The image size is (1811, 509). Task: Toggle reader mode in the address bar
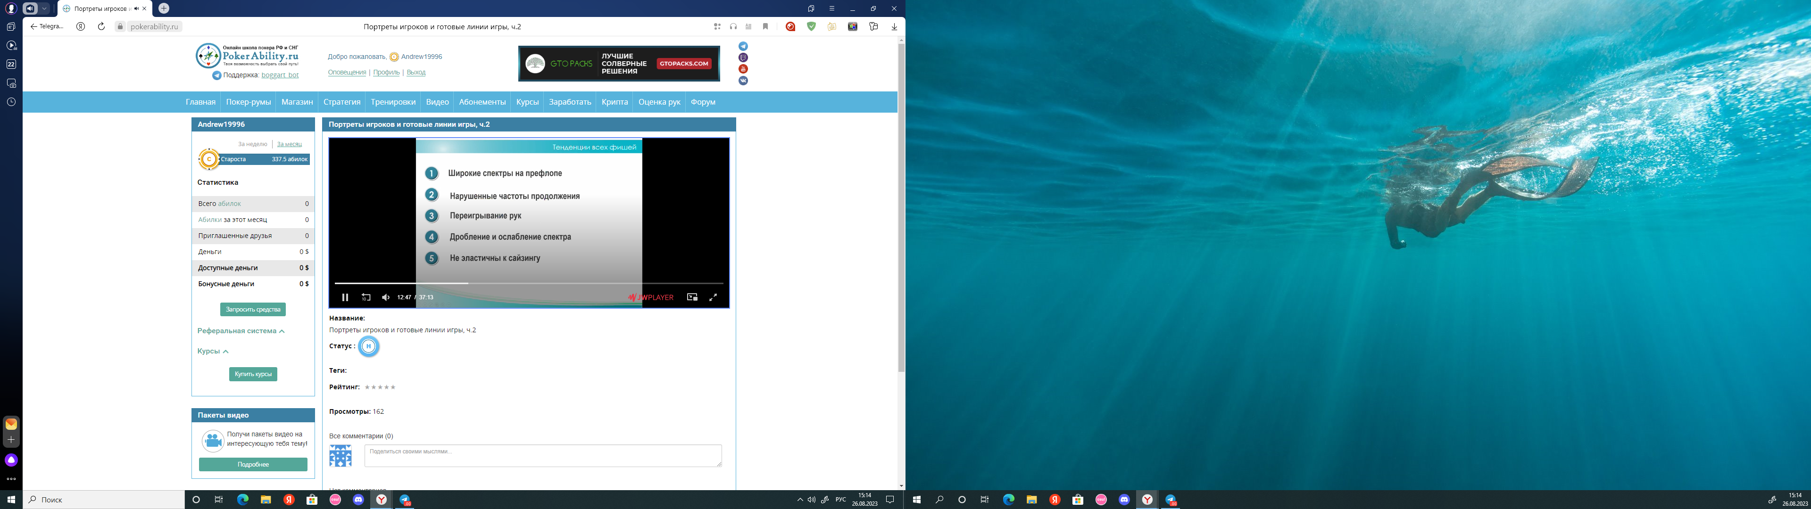(x=749, y=27)
